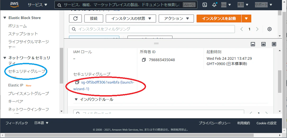Refresh the instances list
This screenshot has height=138, width=287.
[75, 19]
